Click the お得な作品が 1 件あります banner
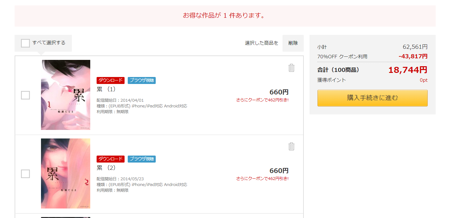 click(x=225, y=16)
